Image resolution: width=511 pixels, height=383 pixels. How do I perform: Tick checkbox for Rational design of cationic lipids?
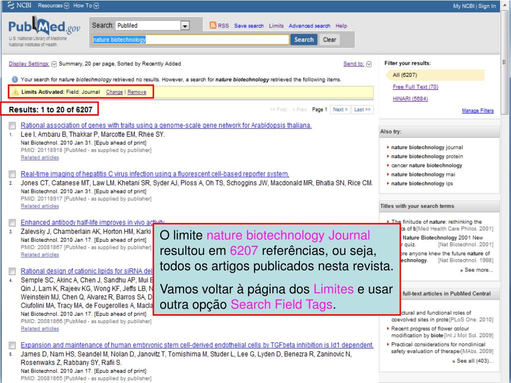pyautogui.click(x=12, y=271)
